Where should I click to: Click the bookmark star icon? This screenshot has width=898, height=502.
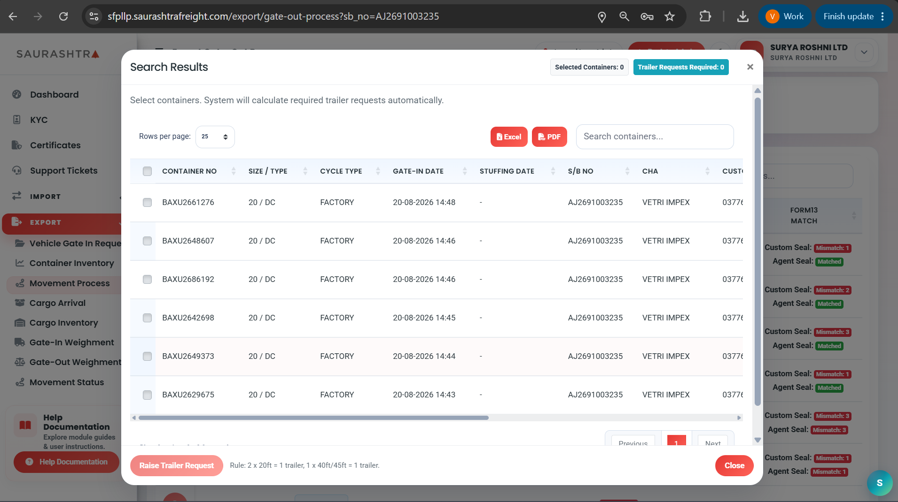point(670,16)
